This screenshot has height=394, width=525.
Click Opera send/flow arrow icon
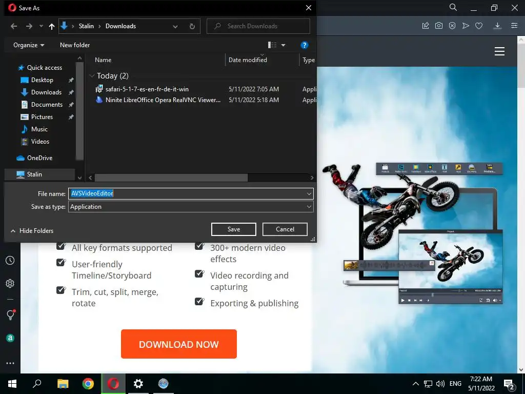click(466, 26)
